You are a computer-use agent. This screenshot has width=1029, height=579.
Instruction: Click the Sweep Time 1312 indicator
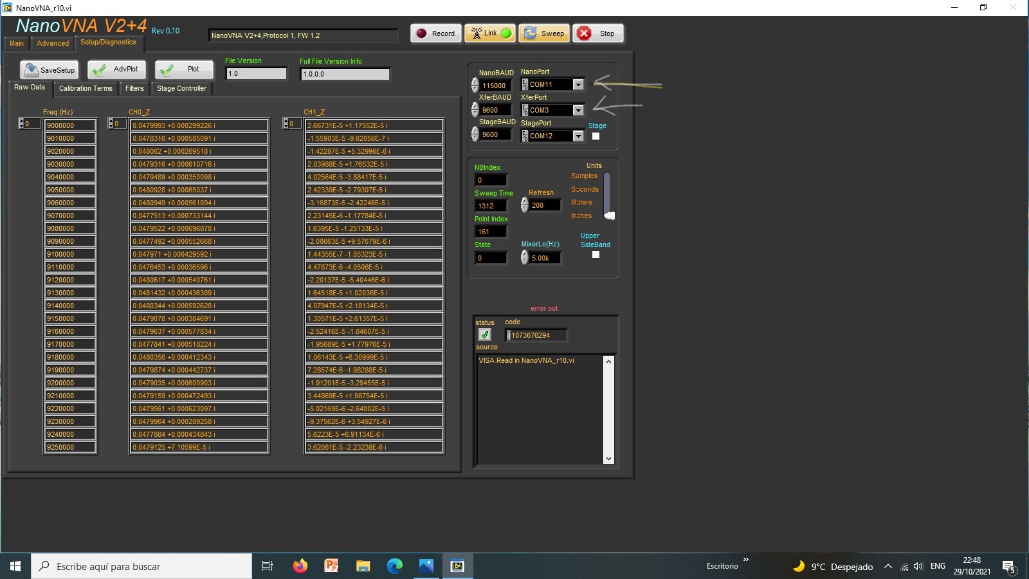coord(491,206)
